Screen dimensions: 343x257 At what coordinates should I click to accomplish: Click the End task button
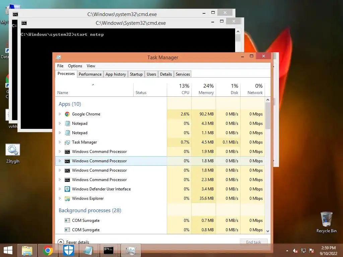254,242
